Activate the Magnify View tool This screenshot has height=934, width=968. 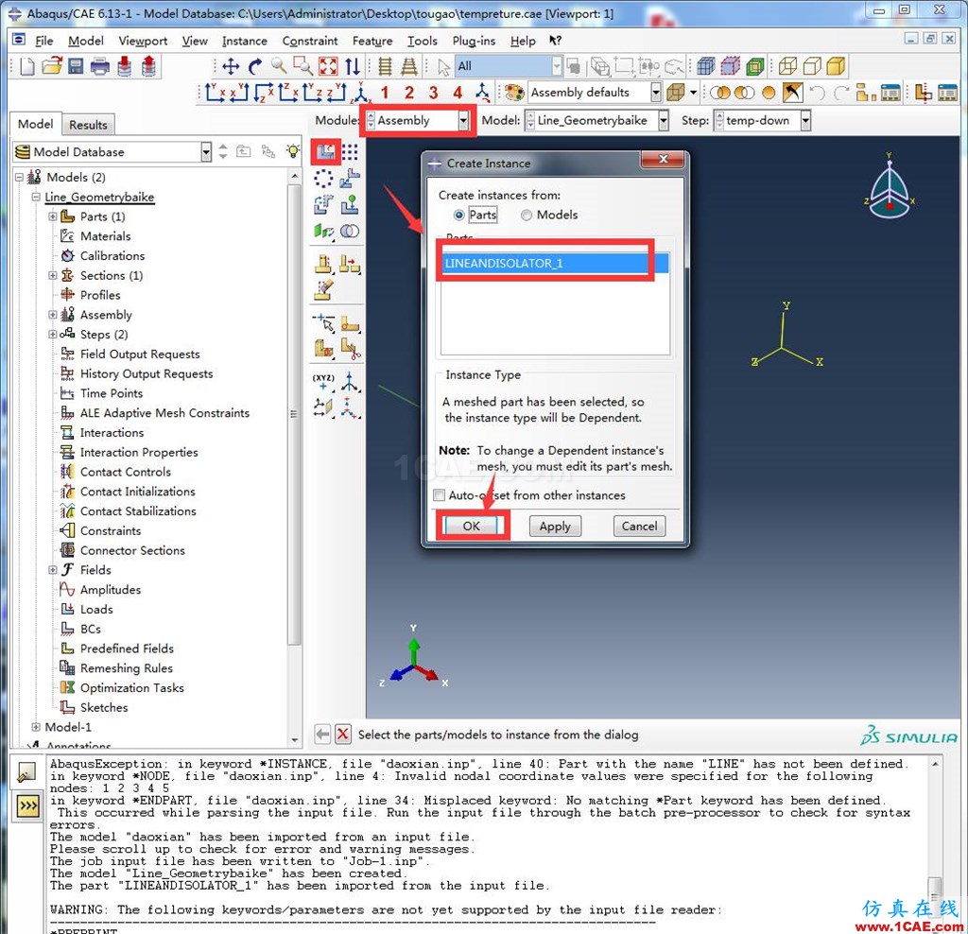[279, 66]
